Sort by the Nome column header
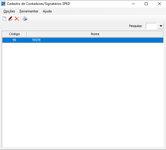The width and height of the screenshot is (166, 150). [95, 34]
